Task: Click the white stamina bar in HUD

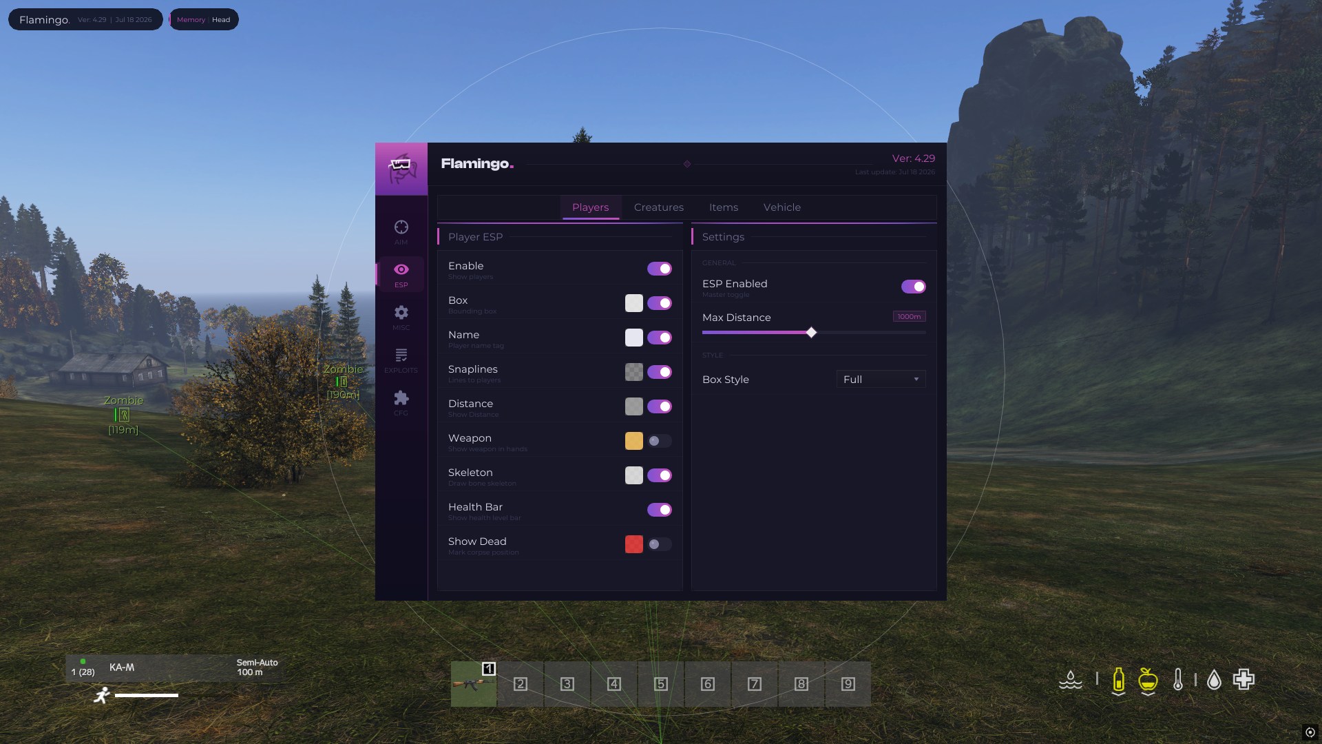Action: pyautogui.click(x=147, y=696)
